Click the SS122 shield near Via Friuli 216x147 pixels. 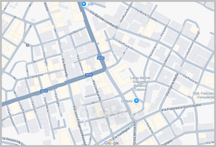[x=44, y=91]
